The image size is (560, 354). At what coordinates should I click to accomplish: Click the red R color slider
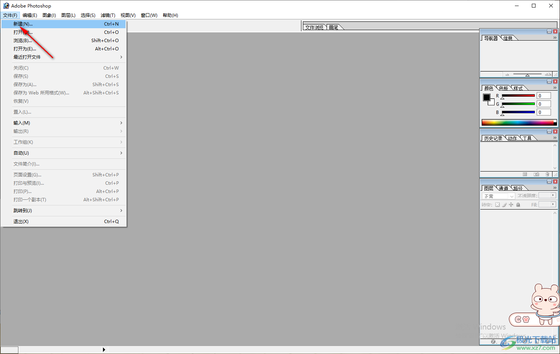pyautogui.click(x=518, y=96)
